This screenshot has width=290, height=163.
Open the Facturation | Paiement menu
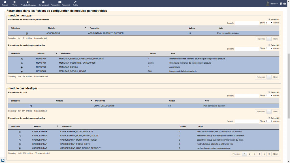pyautogui.click(x=60, y=3)
